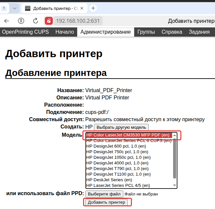Open Yandex home via the Я icon

point(21,21)
